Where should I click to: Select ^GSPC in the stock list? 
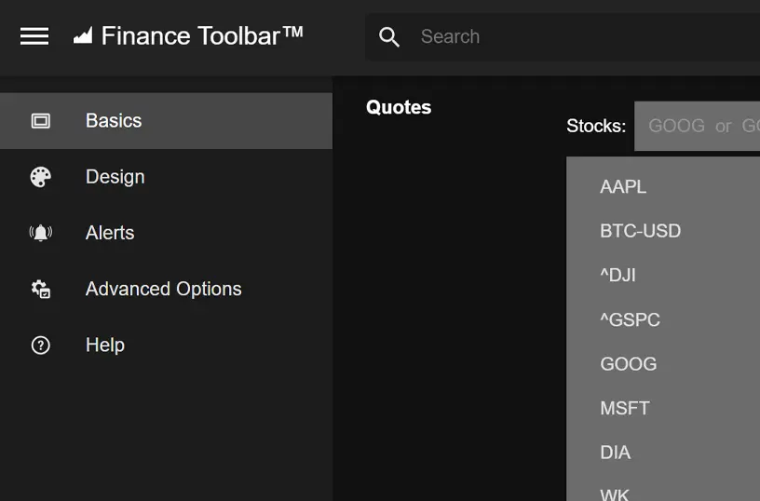click(x=630, y=319)
